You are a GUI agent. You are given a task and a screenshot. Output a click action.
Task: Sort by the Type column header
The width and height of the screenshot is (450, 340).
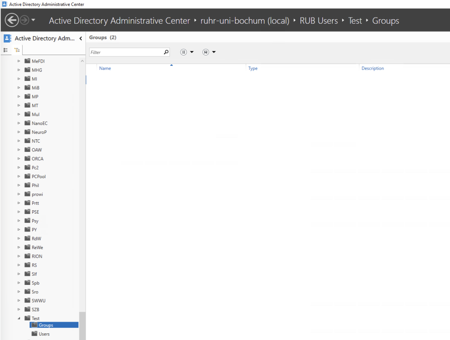pyautogui.click(x=253, y=68)
